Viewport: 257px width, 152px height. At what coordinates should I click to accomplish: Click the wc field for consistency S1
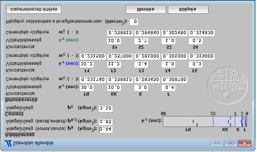(120, 33)
